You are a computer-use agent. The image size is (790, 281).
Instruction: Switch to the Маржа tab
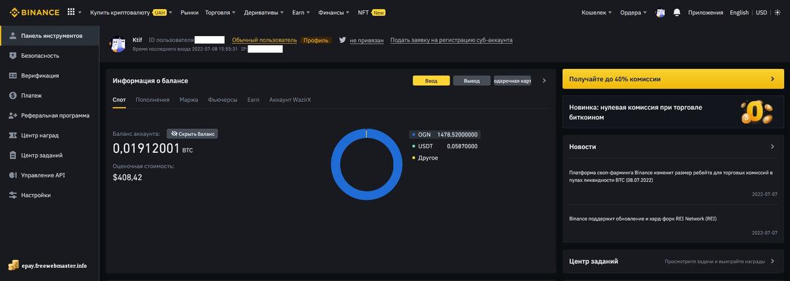pos(188,100)
